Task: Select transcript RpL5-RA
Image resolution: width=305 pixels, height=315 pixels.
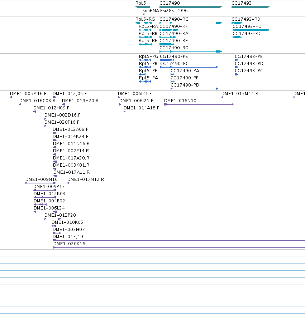Action: pos(148,26)
